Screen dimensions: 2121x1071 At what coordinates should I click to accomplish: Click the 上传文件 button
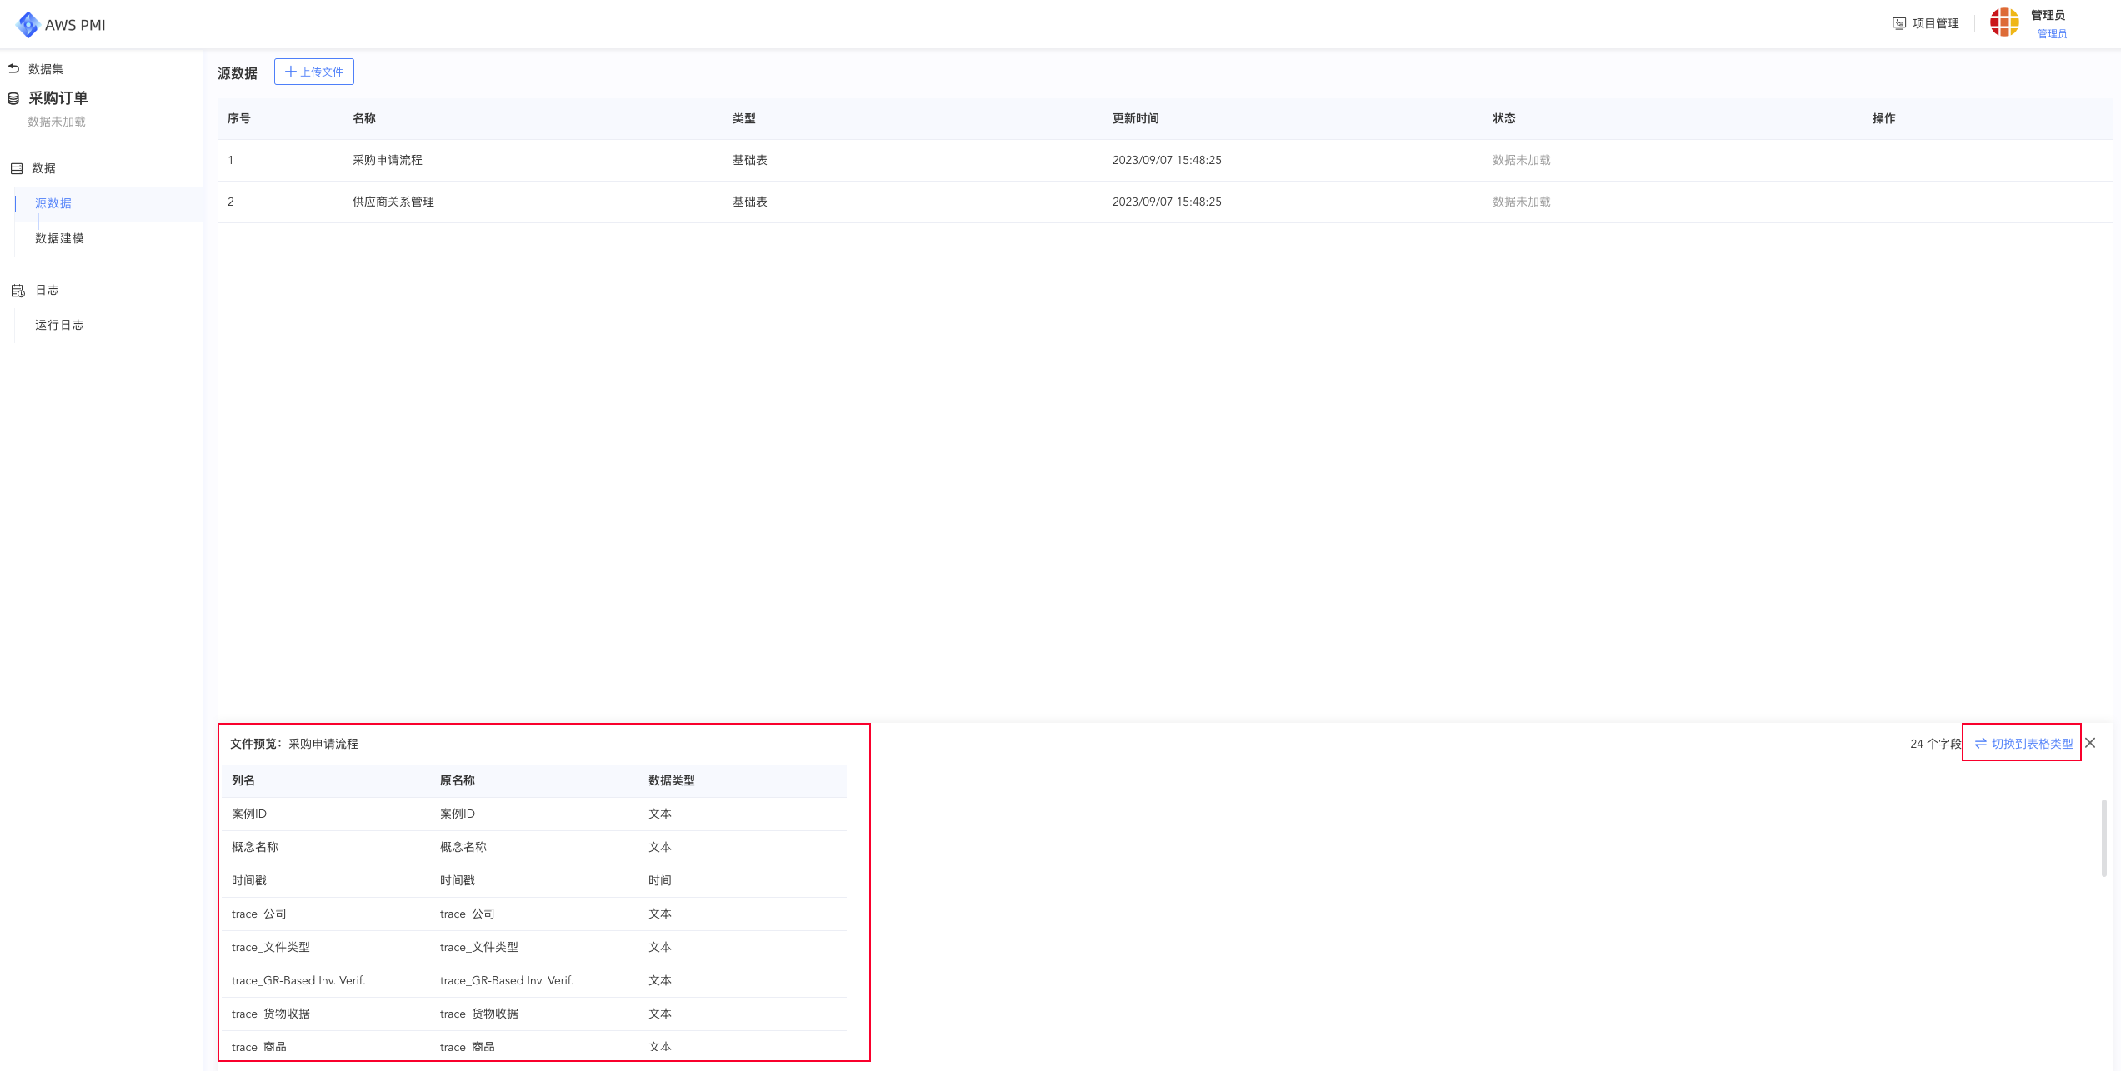click(x=314, y=72)
